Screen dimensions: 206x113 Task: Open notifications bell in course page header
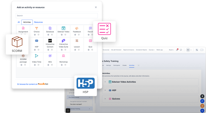177,50
